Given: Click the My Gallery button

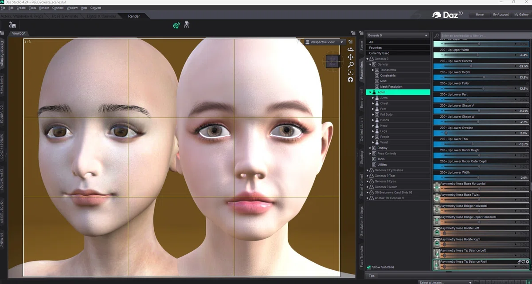Looking at the screenshot, I should (521, 15).
